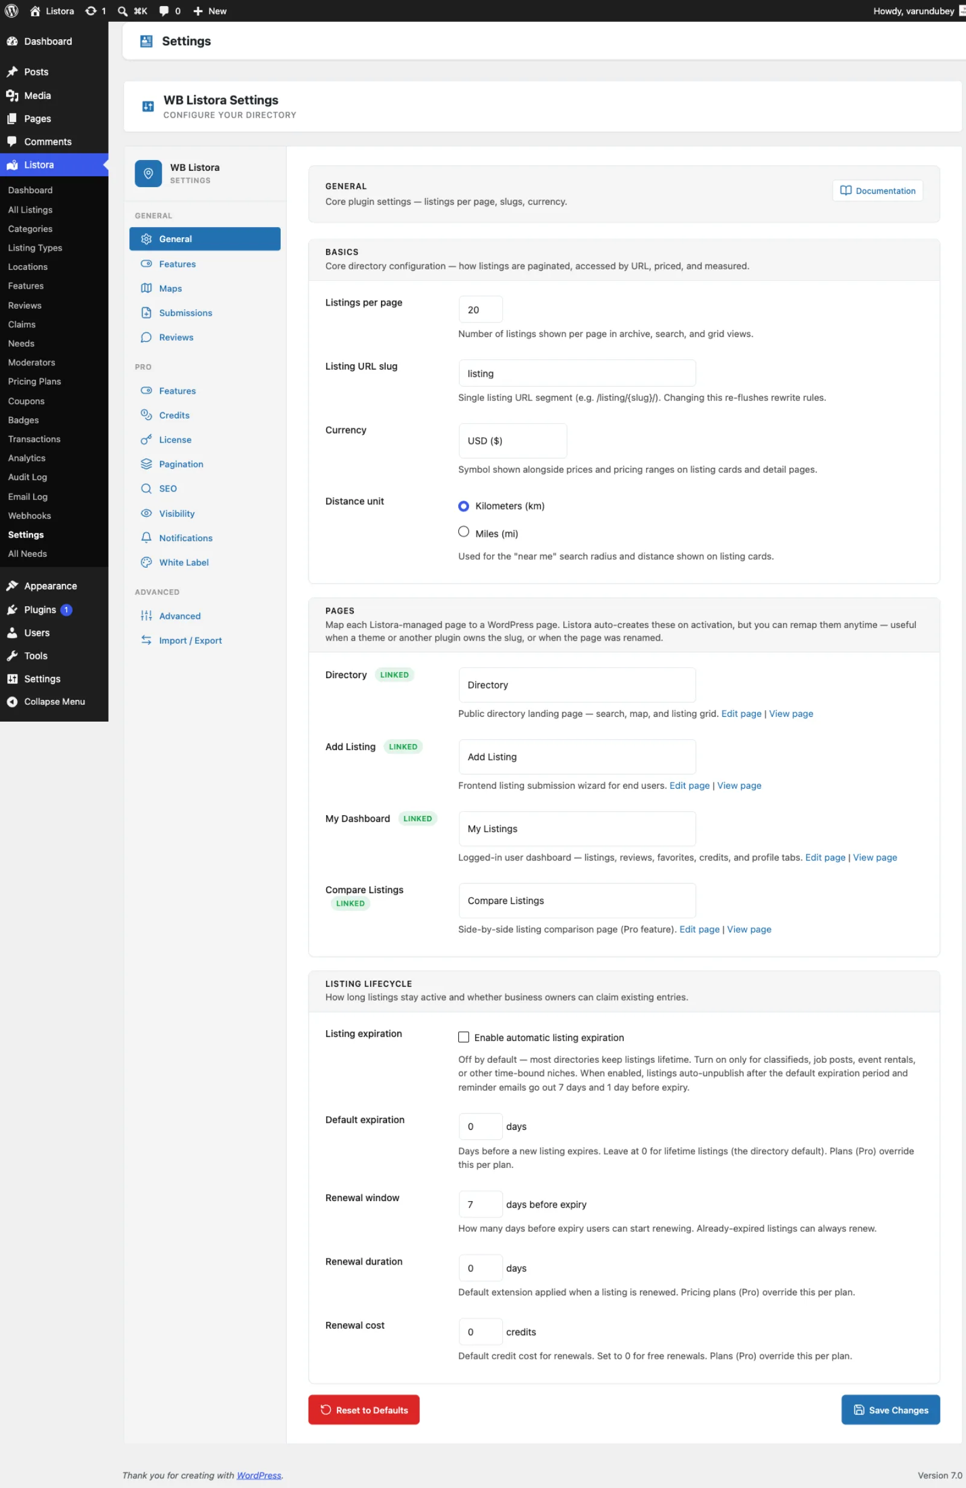Screen dimensions: 966x1488
Task: Click the Plugins plug icon
Action: 12,609
